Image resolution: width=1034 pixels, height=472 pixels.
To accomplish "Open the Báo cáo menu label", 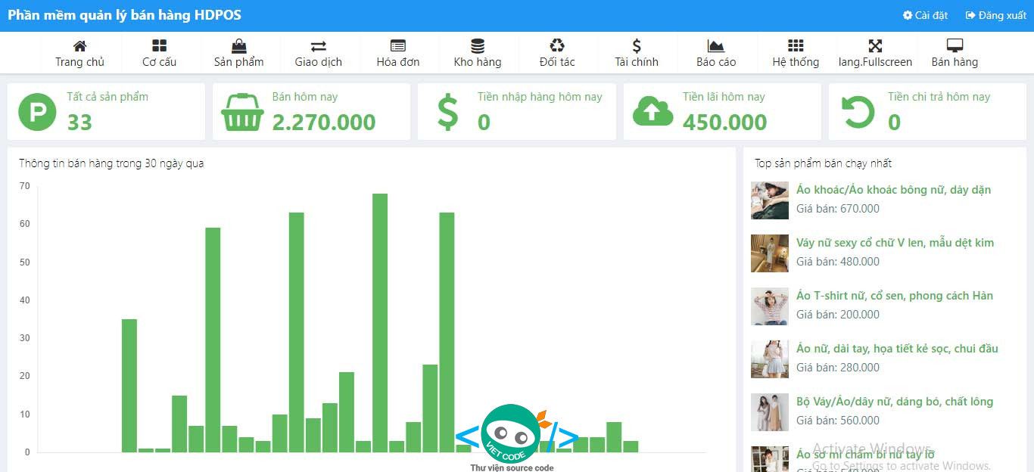I will pos(716,62).
